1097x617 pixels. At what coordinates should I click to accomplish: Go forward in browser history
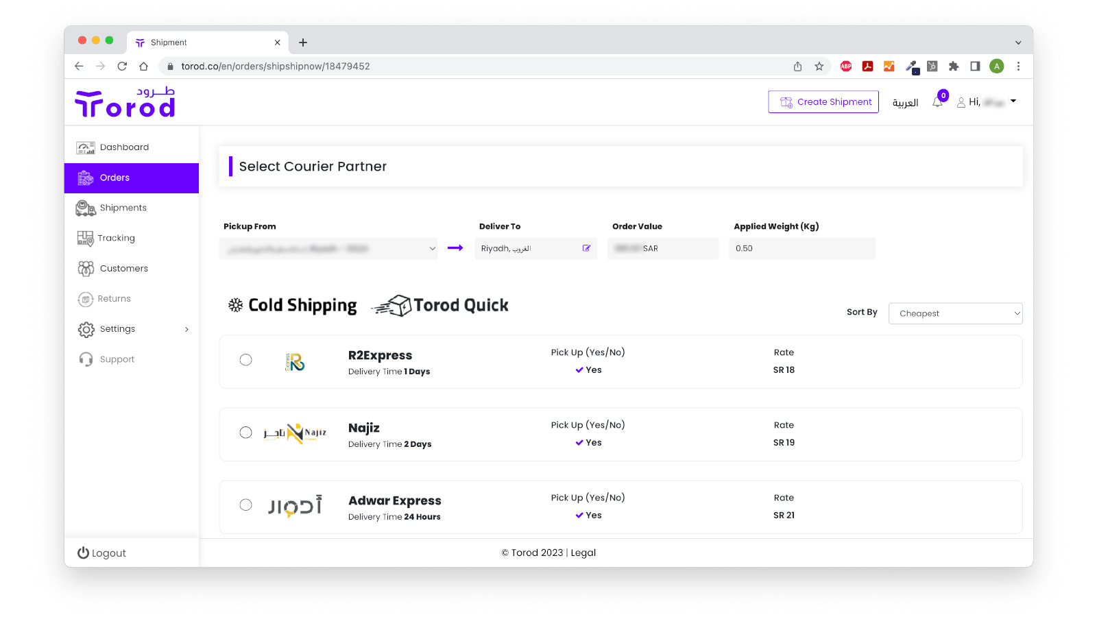pos(101,66)
